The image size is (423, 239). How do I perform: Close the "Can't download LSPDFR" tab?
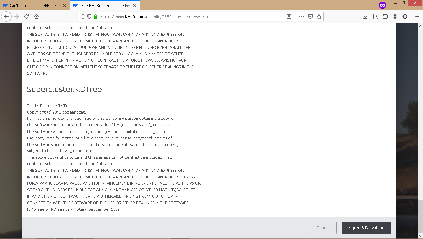(x=64, y=5)
